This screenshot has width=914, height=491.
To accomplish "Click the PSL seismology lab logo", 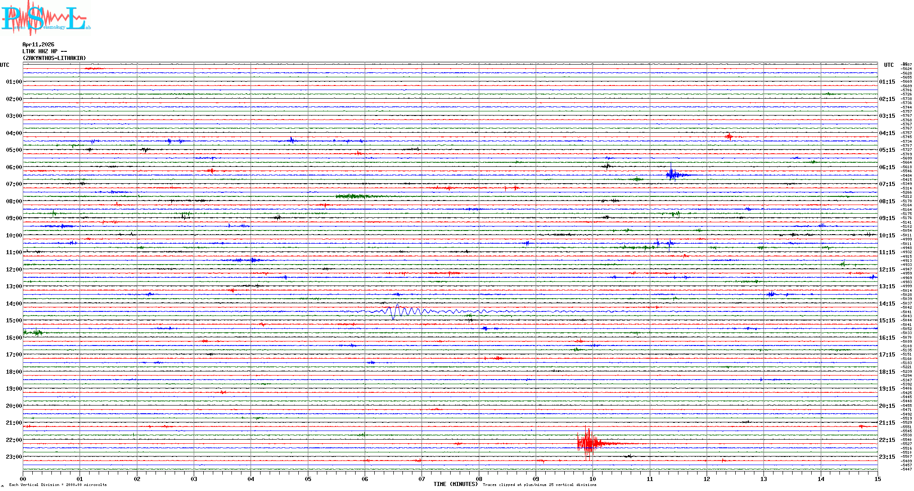I will [45, 18].
